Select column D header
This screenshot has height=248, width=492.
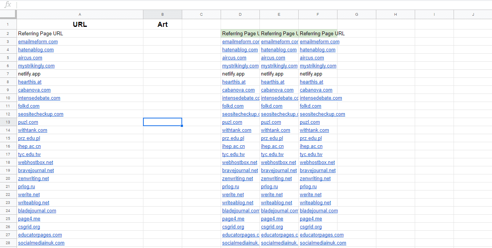240,14
